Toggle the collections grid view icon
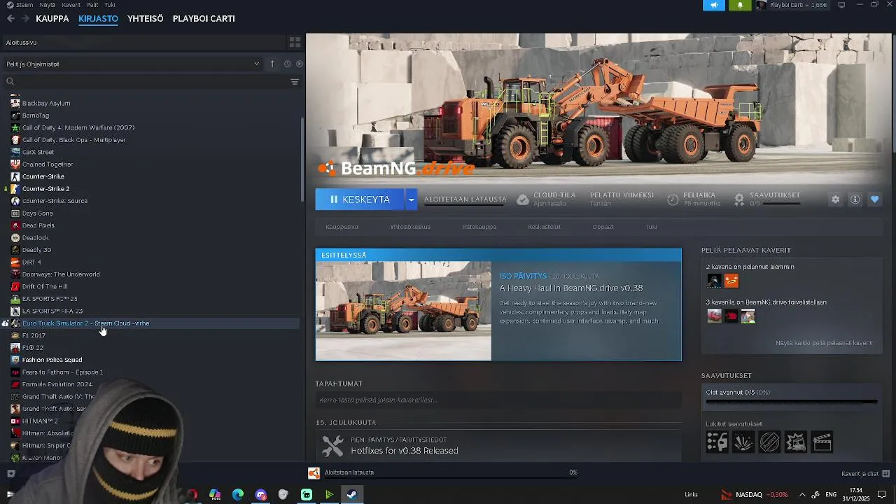This screenshot has height=504, width=896. click(x=295, y=42)
